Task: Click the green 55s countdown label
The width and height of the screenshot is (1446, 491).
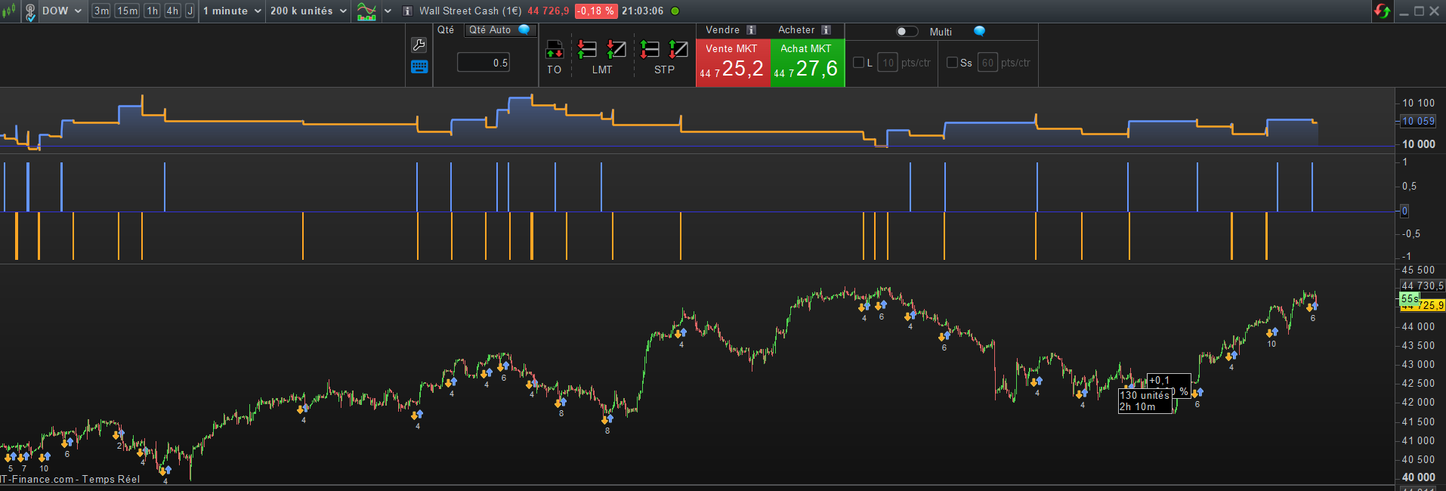Action: pos(1409,299)
